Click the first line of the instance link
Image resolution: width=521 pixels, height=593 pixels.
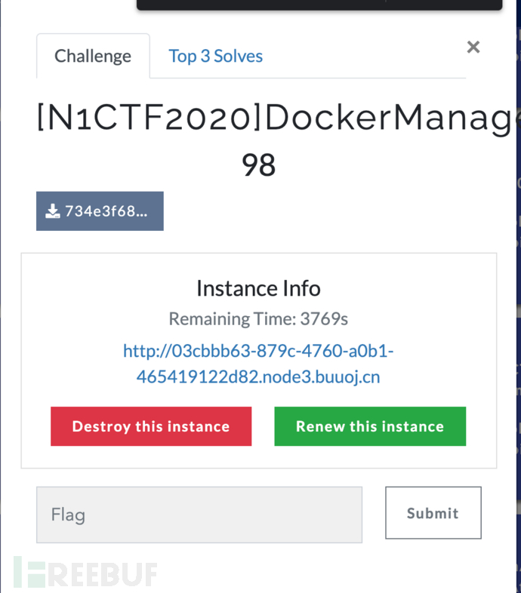pyautogui.click(x=258, y=352)
